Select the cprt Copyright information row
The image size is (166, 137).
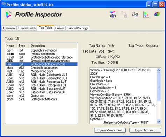pos(41,50)
